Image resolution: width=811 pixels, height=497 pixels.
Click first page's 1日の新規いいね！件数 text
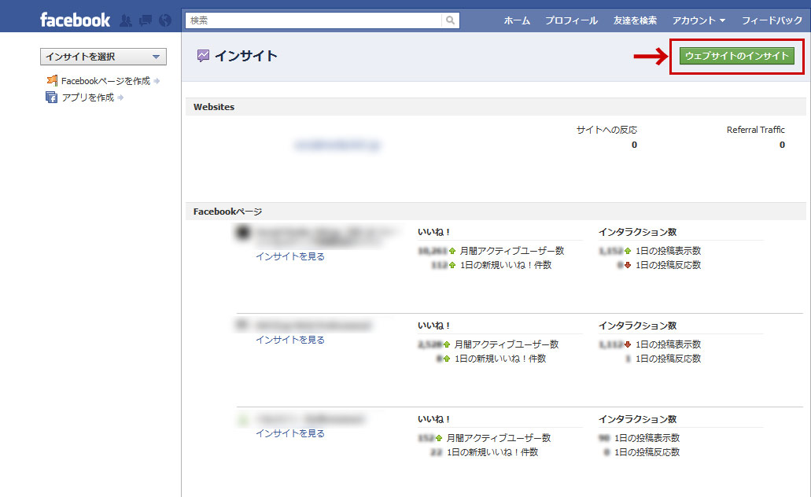pyautogui.click(x=506, y=265)
